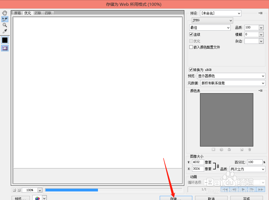
Task: Click the delete color trash icon
Action: pyautogui.click(x=249, y=150)
